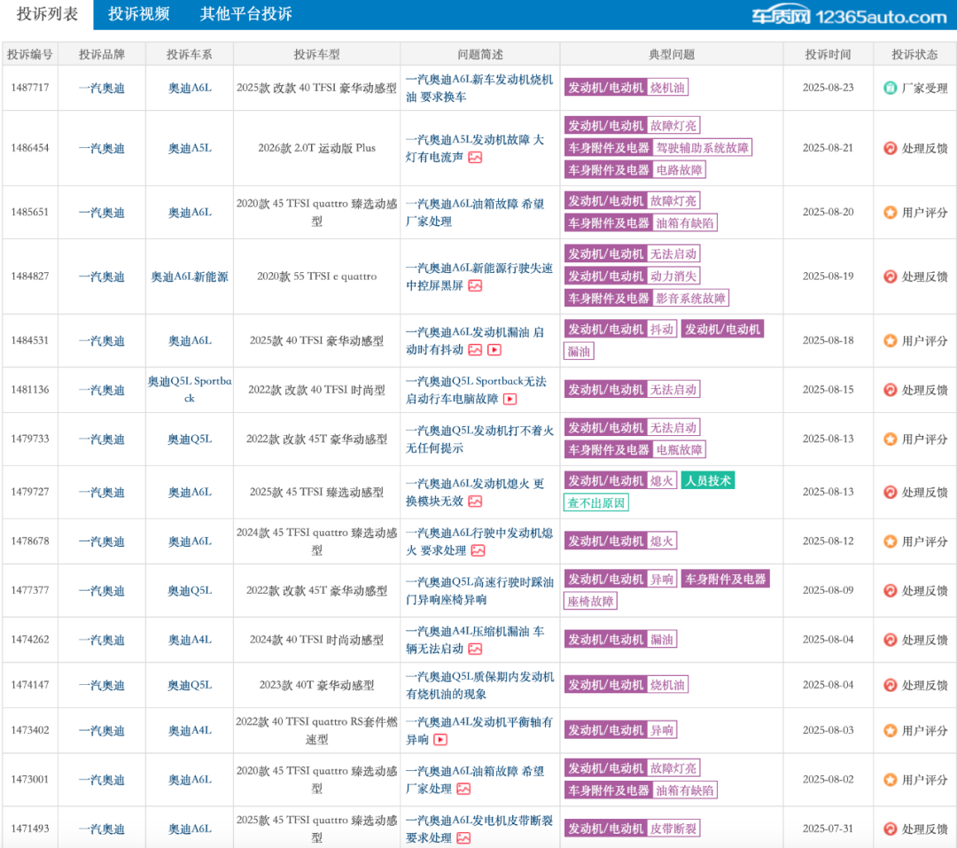Click 一汽奥迪 brand link in row 1487717

(102, 88)
